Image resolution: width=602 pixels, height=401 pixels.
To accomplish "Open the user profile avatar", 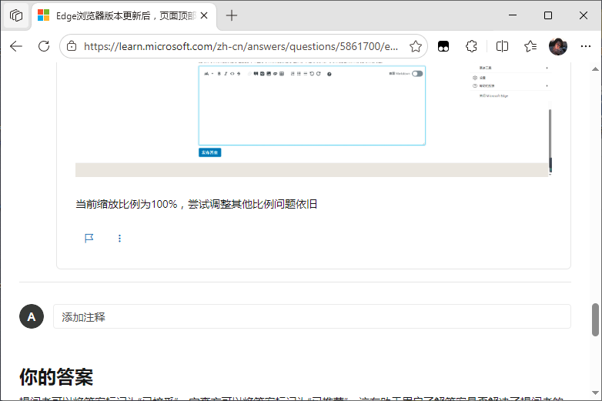I will point(558,46).
